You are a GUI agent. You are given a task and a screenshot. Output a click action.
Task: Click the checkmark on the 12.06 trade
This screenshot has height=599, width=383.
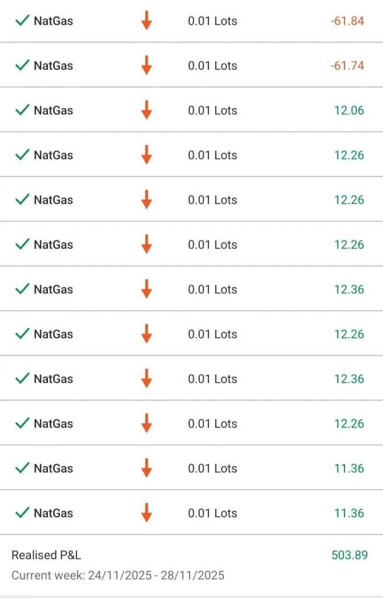point(22,110)
